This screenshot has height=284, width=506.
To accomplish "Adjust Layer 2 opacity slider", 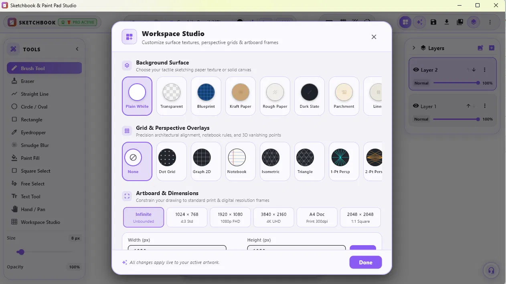I will [456, 83].
